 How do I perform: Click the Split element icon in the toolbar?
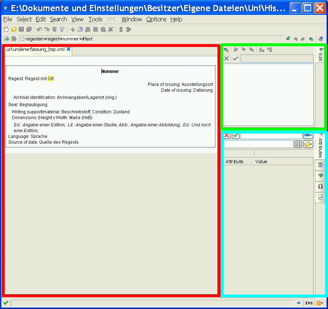[121, 30]
